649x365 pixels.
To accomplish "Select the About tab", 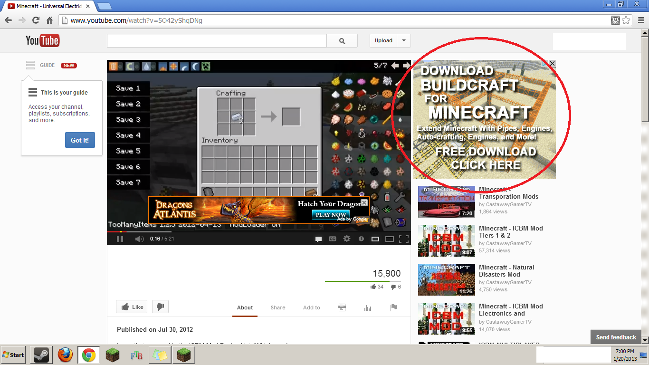I will point(245,307).
